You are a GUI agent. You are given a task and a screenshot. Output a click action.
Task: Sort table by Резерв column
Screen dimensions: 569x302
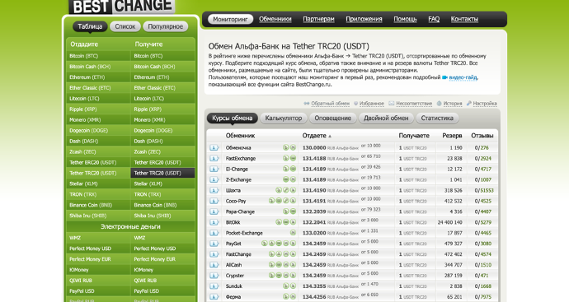(x=452, y=136)
